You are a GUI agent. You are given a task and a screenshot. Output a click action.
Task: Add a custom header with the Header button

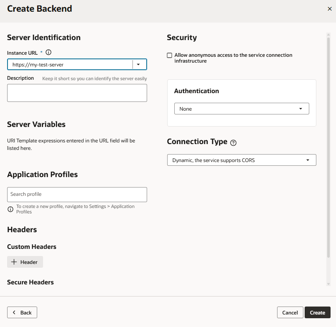[x=25, y=262]
